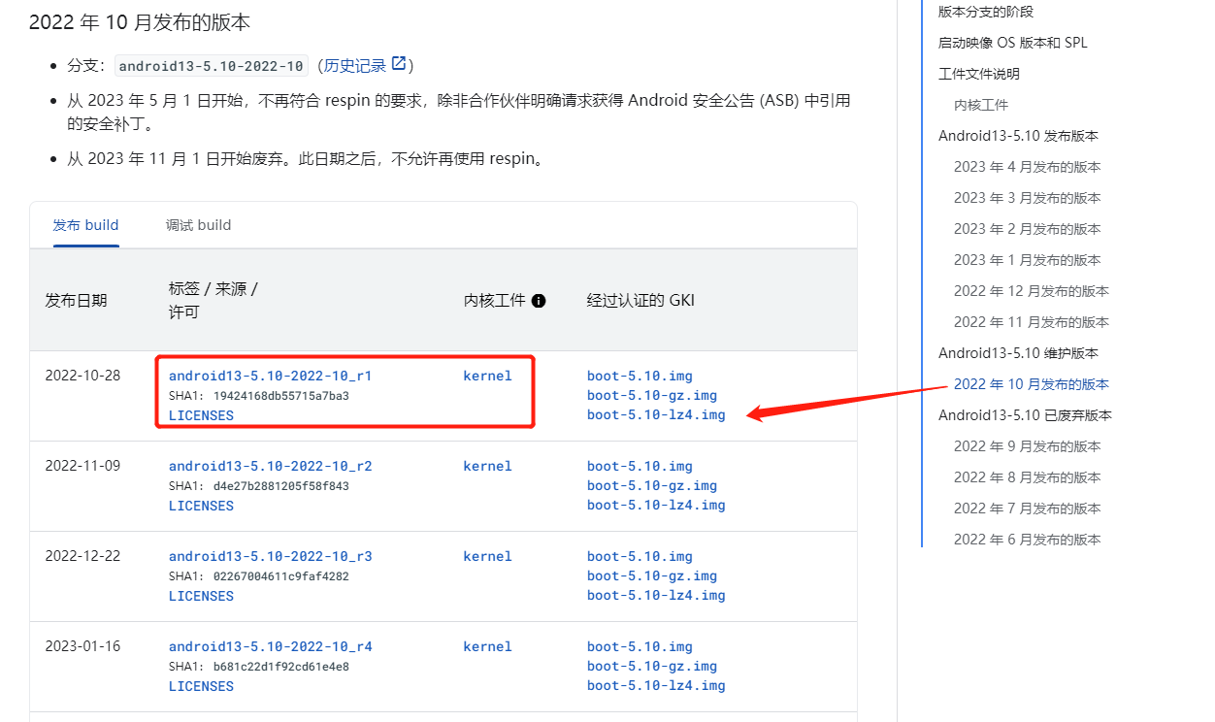
Task: Click the 2022-10-28 release date cell
Action: click(x=82, y=376)
